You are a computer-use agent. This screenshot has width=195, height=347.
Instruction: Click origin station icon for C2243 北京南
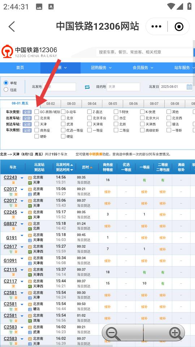30,177
